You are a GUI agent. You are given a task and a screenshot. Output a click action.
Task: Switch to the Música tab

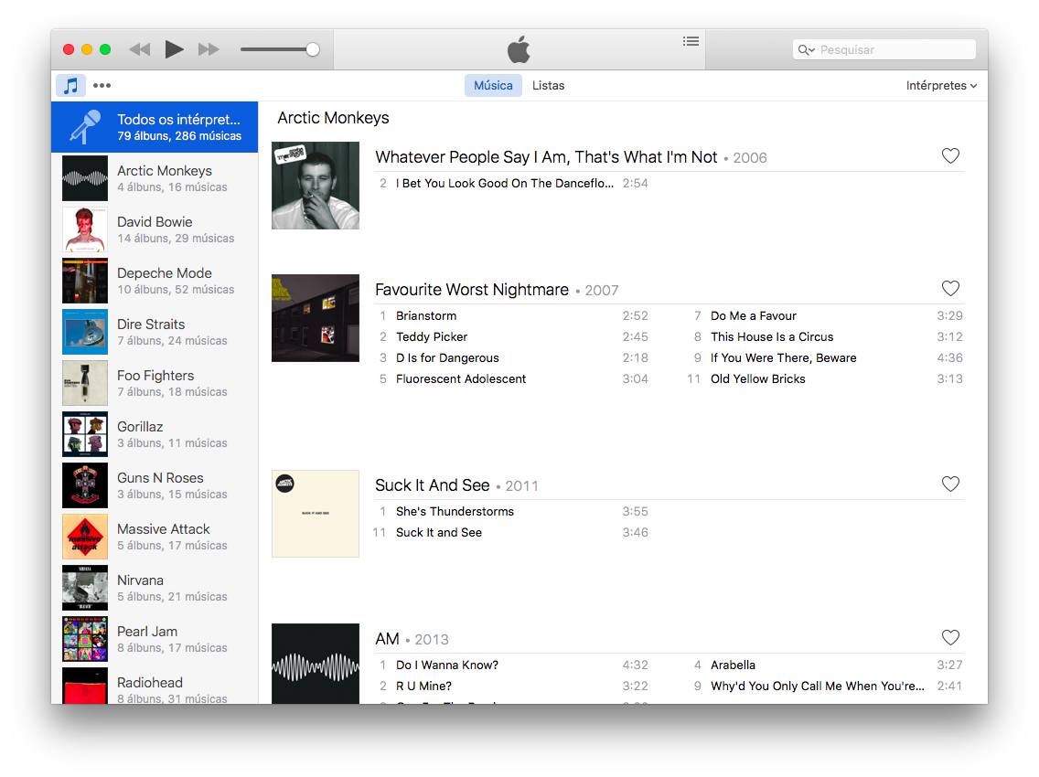(493, 85)
